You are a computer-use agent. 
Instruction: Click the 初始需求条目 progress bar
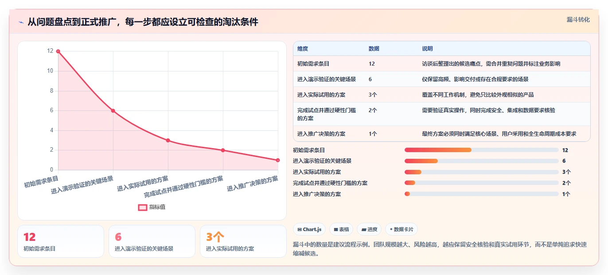[482, 150]
